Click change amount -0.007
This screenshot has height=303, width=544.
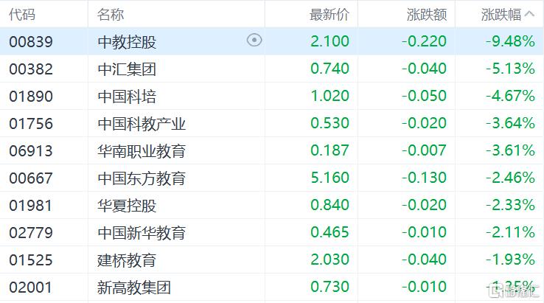point(424,150)
